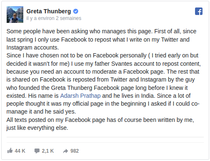The height and width of the screenshot is (161, 210).
Task: Click the line 'who founded the Greta Thunberg Facebook page'
Action: [x=97, y=88]
